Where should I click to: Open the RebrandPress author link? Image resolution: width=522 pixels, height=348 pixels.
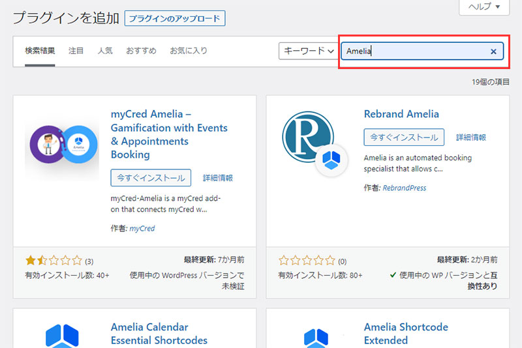click(x=404, y=188)
